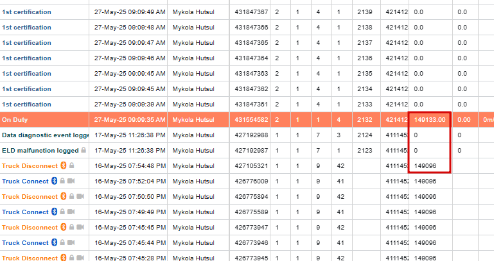Open Truck Connect event at 07:45:44 PM
The image size is (494, 261).
pos(25,243)
